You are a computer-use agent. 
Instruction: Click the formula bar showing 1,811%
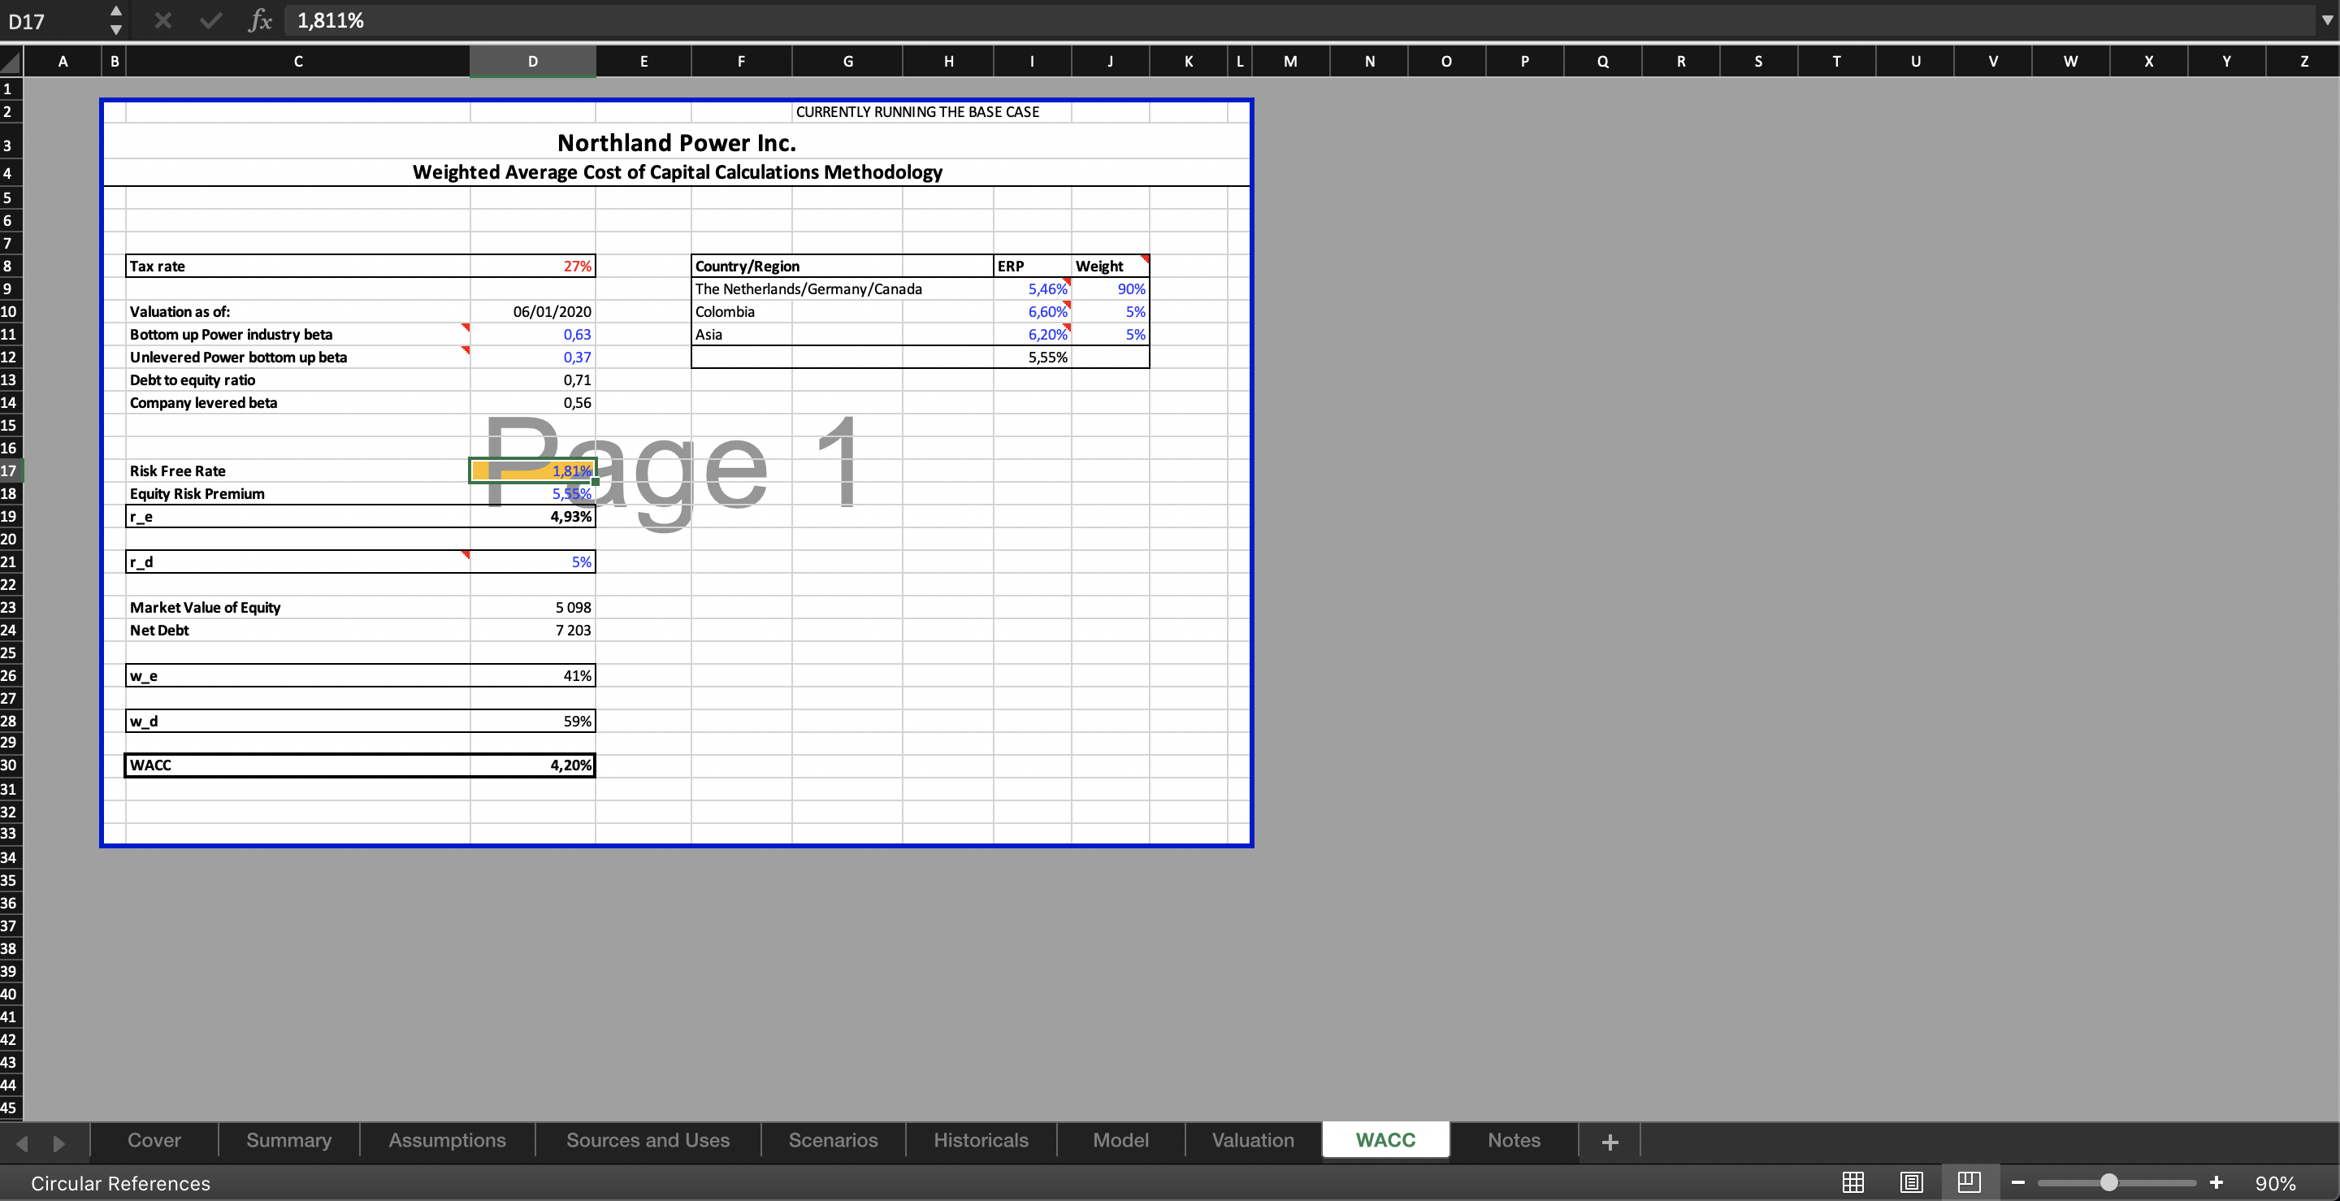click(1299, 20)
